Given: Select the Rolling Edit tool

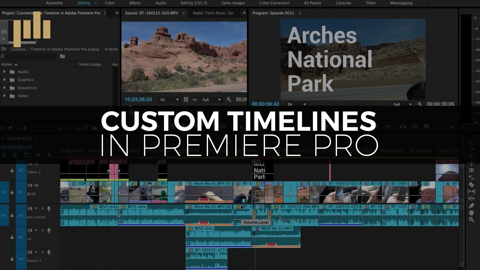Looking at the screenshot, I should point(471,170).
